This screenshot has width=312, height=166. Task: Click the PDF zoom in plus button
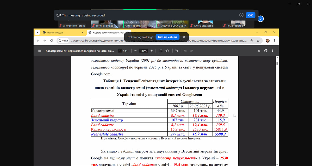click(152, 51)
